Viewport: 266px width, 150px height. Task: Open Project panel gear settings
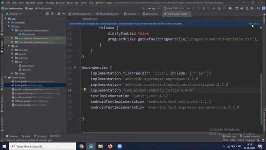tap(59, 14)
